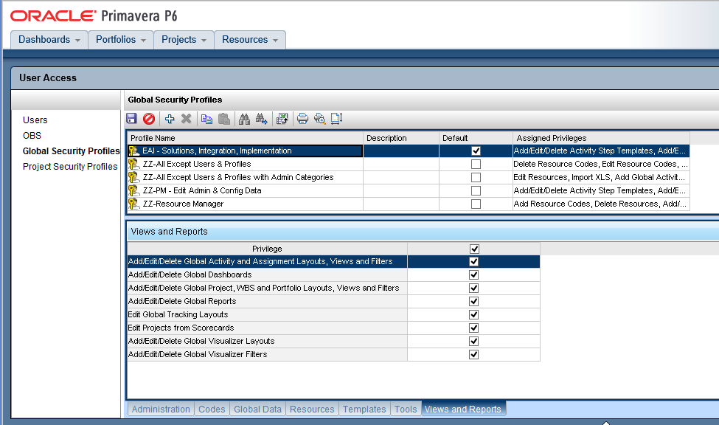Select Project Security Profiles in the sidebar
This screenshot has width=719, height=425.
tap(69, 167)
